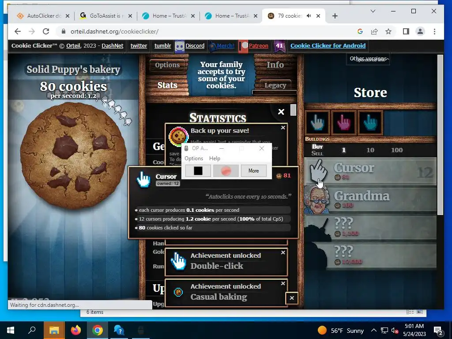Open the Patreon link

pyautogui.click(x=258, y=45)
